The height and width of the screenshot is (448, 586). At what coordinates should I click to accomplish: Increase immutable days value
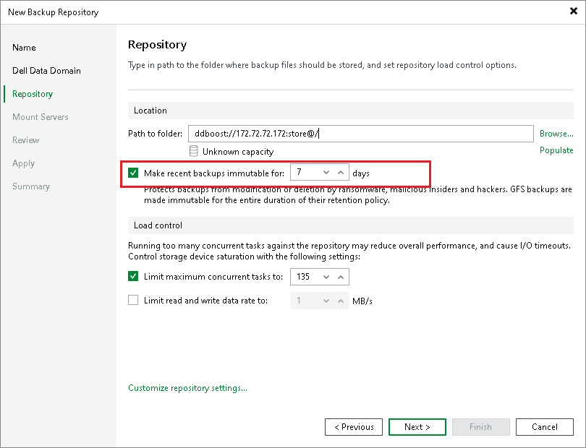tap(341, 172)
